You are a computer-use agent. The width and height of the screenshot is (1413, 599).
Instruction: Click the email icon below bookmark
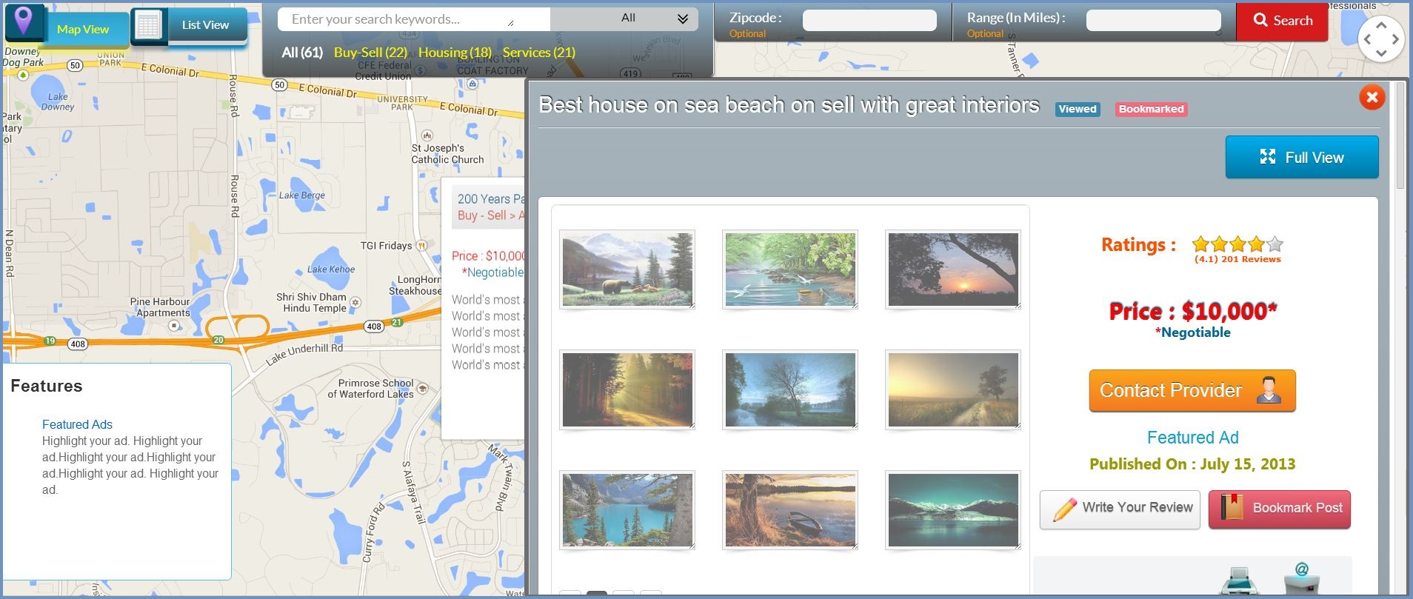(1303, 579)
